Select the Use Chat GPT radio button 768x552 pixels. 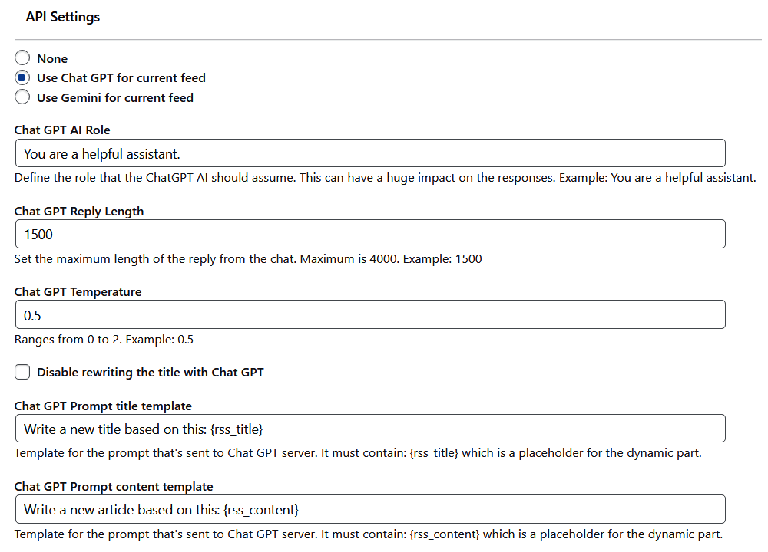[x=22, y=77]
